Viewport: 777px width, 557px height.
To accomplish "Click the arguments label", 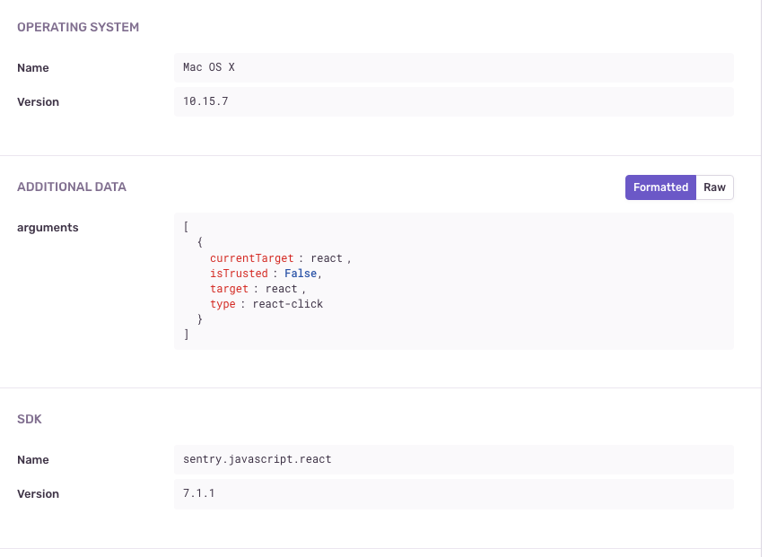I will (48, 228).
